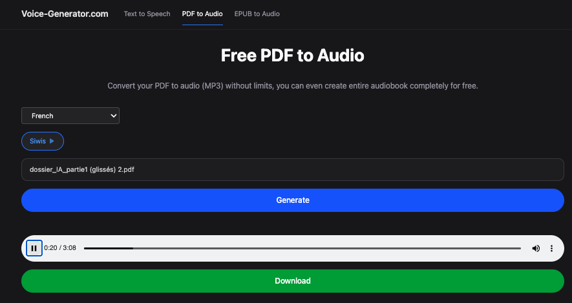Click the Free PDF to Audio heading

(x=293, y=56)
